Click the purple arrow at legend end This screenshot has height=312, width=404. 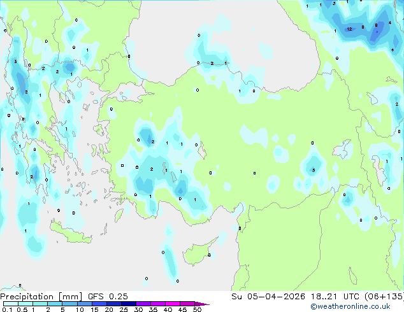coord(202,304)
